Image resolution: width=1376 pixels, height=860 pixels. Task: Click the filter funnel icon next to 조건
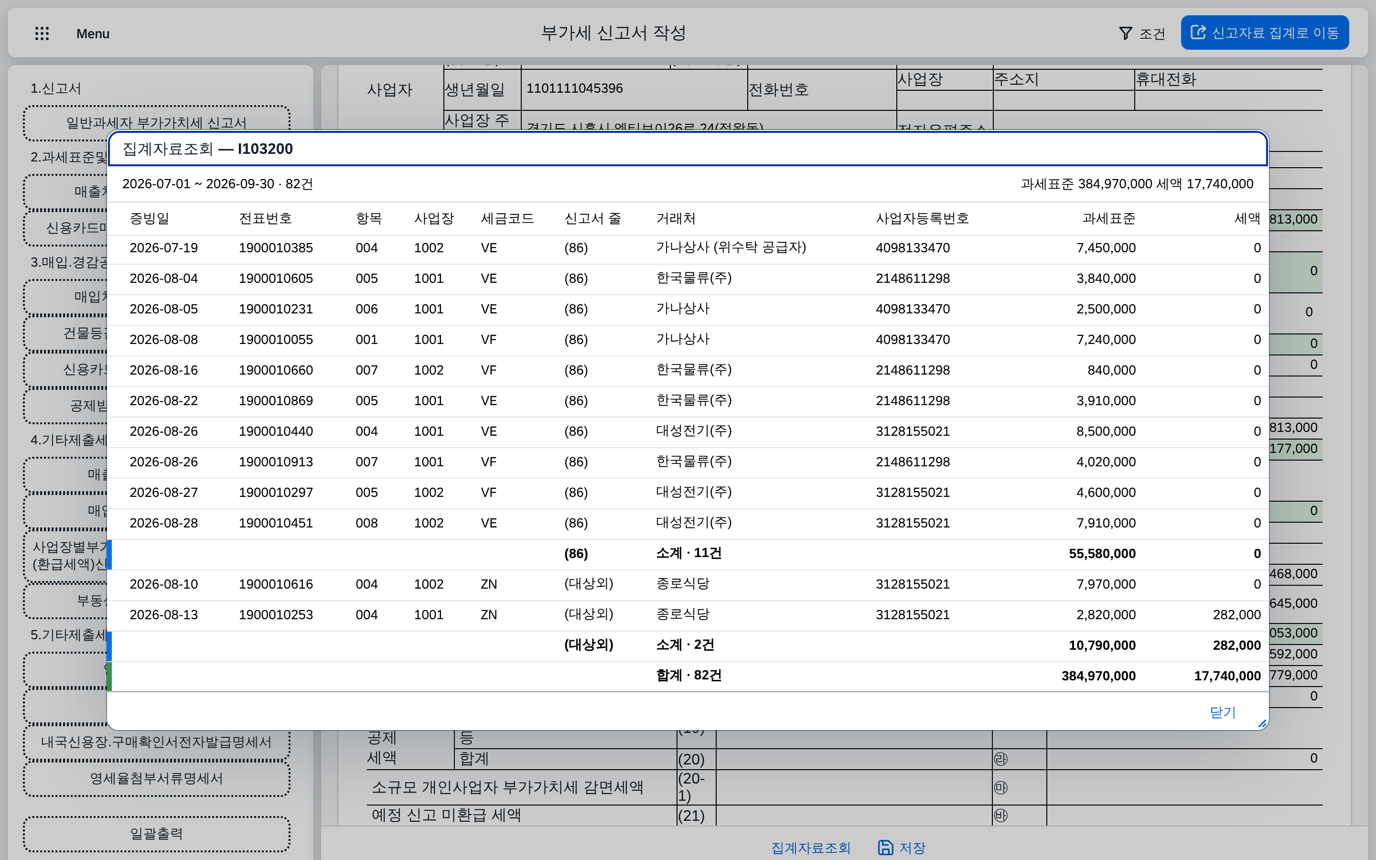click(x=1125, y=33)
